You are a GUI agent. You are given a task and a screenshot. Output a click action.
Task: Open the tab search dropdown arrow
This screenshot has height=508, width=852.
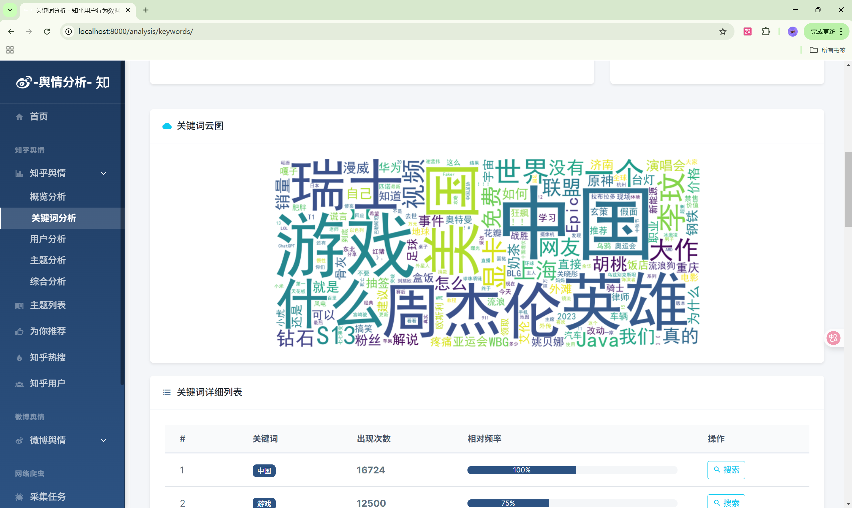click(x=10, y=10)
